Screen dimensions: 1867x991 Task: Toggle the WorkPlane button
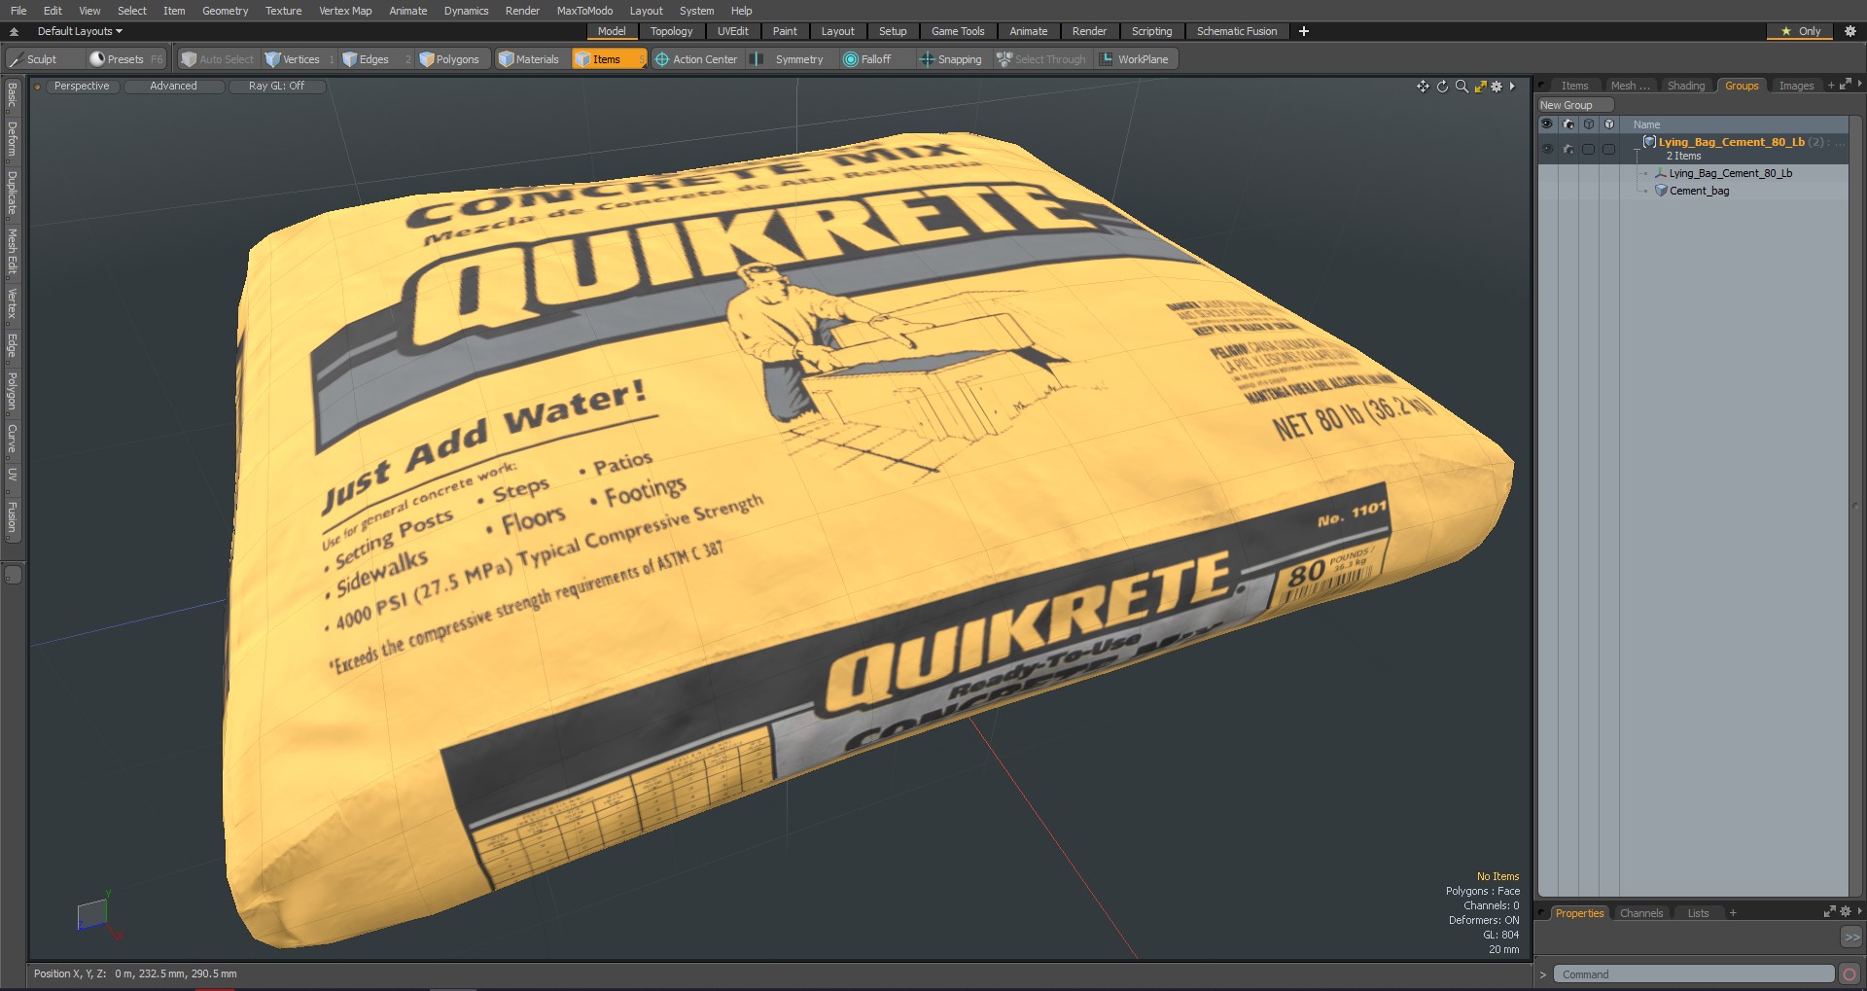point(1136,59)
